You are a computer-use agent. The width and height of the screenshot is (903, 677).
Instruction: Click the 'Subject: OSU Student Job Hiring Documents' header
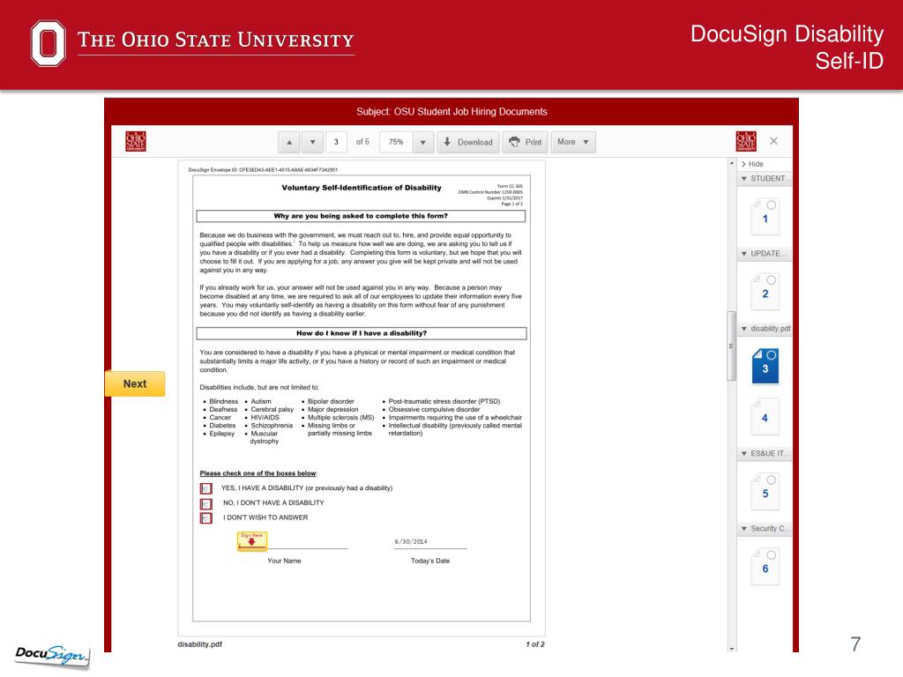[x=451, y=112]
